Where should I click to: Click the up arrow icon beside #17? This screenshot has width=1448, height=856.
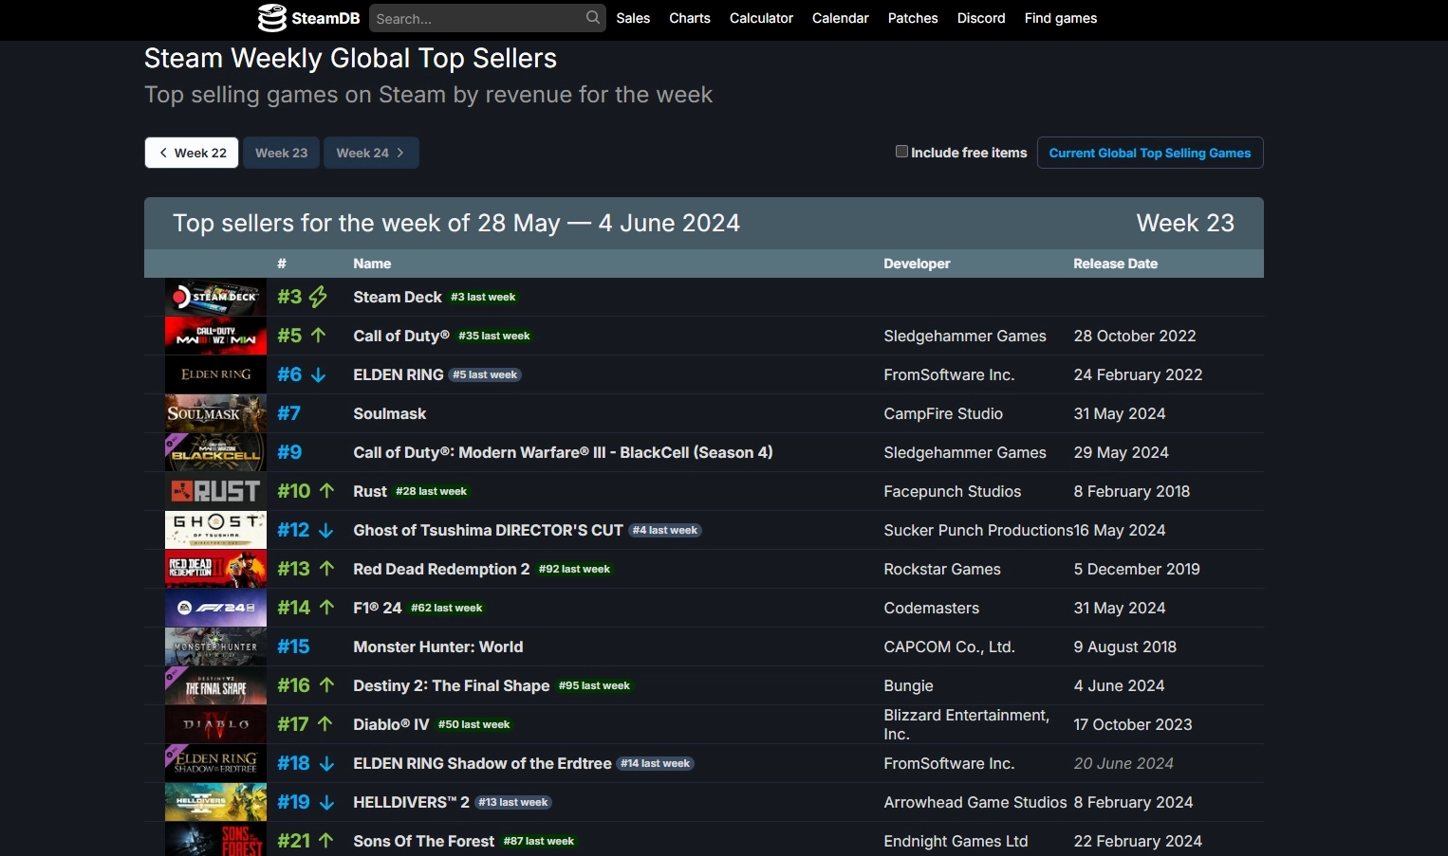point(325,724)
